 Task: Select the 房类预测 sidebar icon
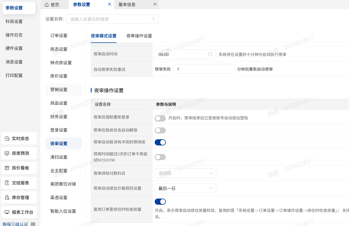(7, 153)
